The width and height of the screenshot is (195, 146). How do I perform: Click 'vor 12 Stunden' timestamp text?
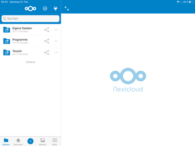click(20, 43)
